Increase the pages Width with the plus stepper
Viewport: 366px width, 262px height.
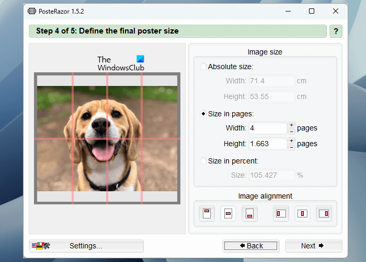[x=291, y=125]
